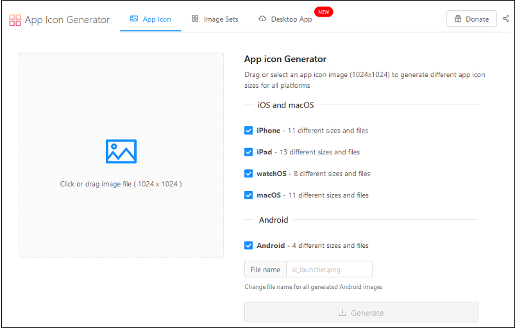Screen dimensions: 515x328
Task: Click the 'File name' field label
Action: click(266, 270)
